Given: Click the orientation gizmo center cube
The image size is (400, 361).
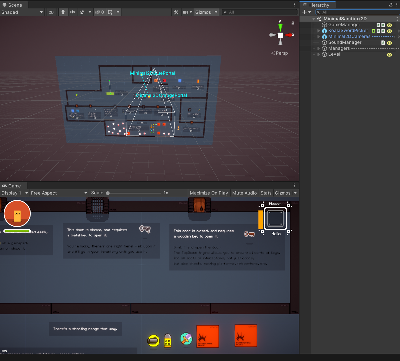Looking at the screenshot, I should 280,35.
